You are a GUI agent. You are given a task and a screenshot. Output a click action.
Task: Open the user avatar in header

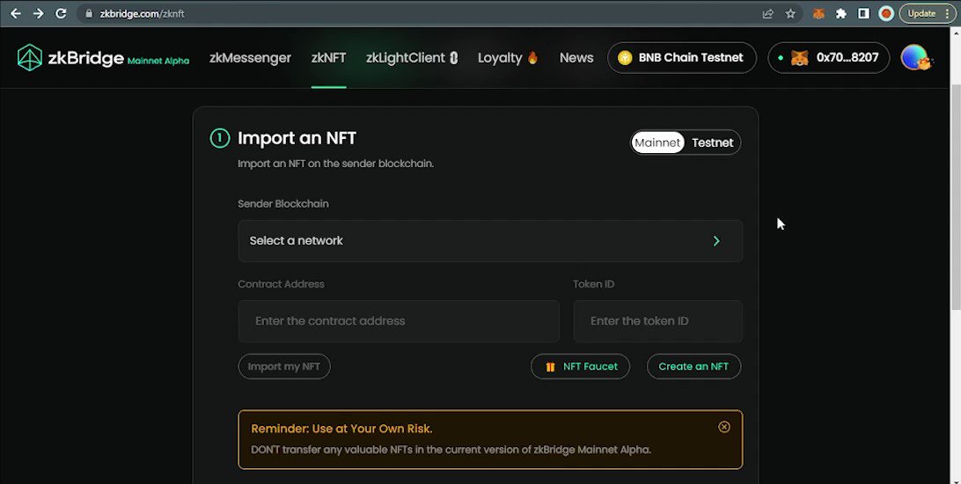coord(915,57)
